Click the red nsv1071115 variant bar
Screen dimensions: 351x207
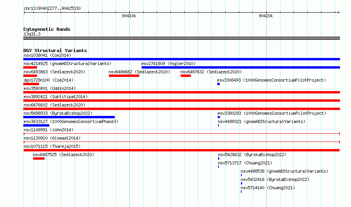(x=181, y=150)
